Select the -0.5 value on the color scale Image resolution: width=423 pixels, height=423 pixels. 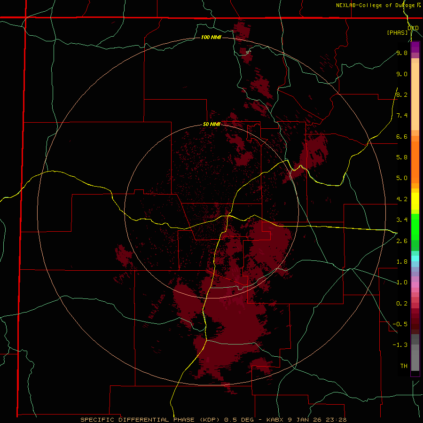tap(400, 324)
